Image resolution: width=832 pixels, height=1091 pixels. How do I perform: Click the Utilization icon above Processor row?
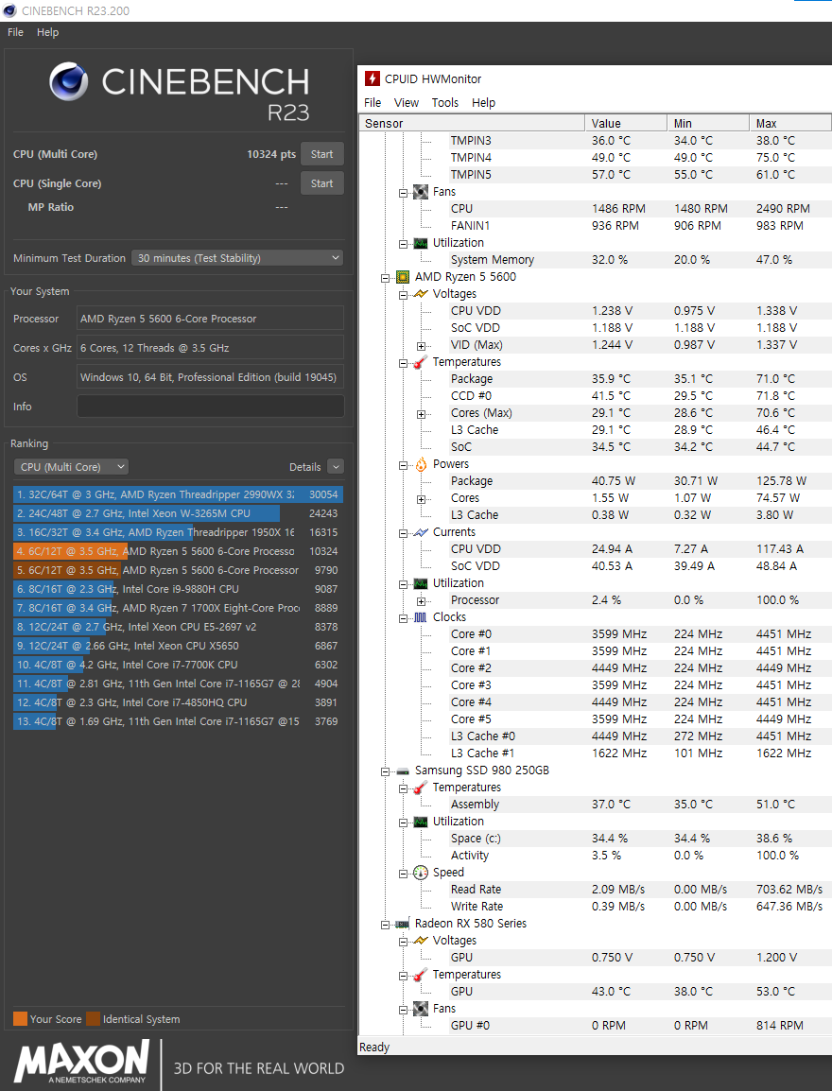[421, 583]
